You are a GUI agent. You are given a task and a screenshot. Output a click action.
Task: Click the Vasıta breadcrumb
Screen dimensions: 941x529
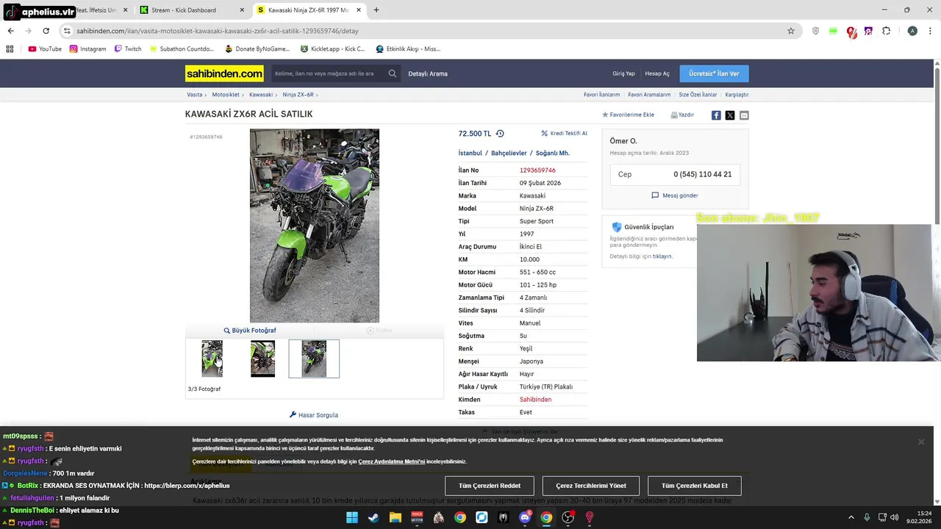click(194, 95)
